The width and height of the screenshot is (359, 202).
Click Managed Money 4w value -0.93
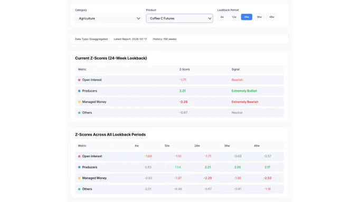pyautogui.click(x=148, y=178)
